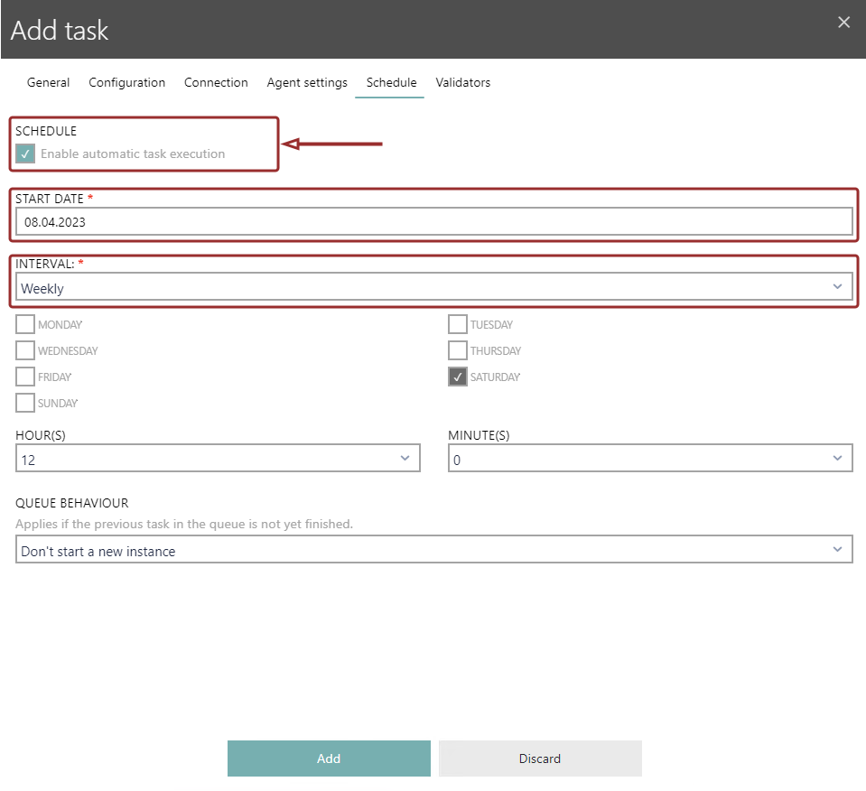Click the Discard button
This screenshot has height=791, width=866.
click(540, 758)
